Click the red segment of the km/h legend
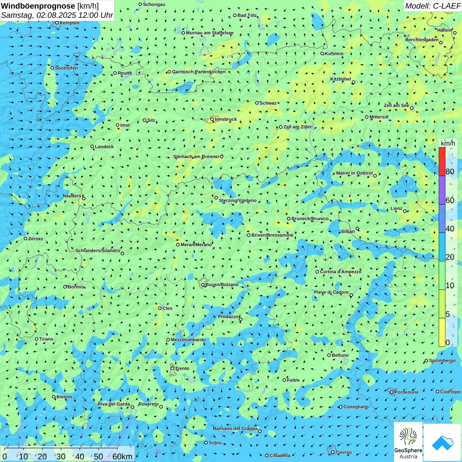 [x=442, y=161]
